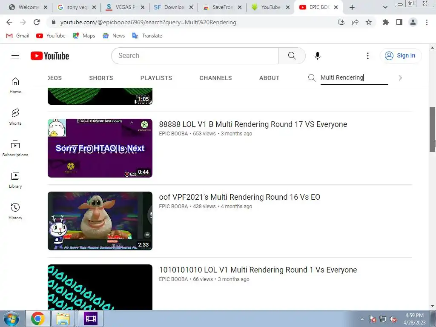Expand channel tabs with right chevron
The width and height of the screenshot is (436, 327).
[400, 78]
